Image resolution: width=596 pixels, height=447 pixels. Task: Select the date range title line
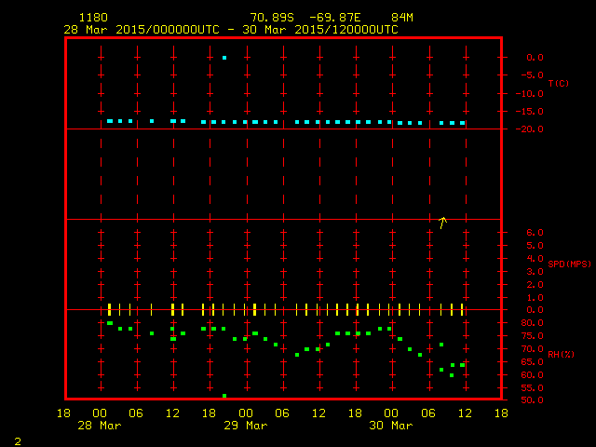click(x=231, y=30)
